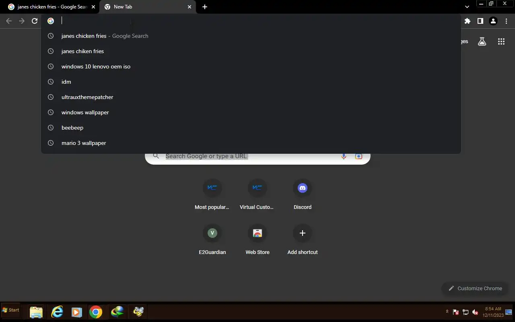The image size is (515, 322).
Task: Open a new tab with plus button
Action: point(205,7)
